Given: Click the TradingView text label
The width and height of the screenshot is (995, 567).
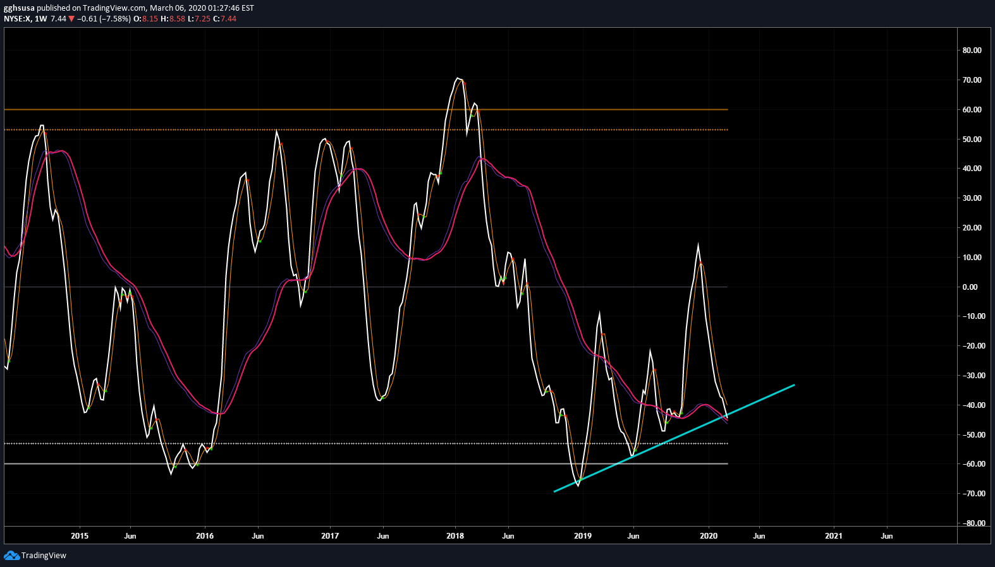Looking at the screenshot, I should tap(44, 556).
